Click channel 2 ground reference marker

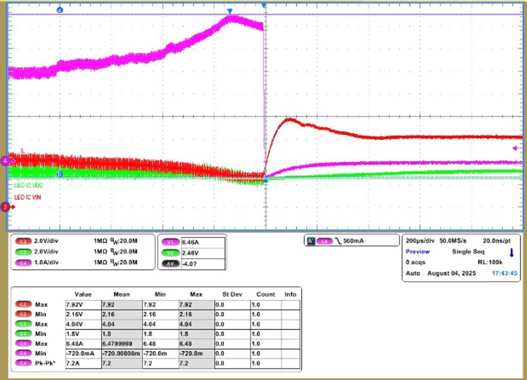6,207
